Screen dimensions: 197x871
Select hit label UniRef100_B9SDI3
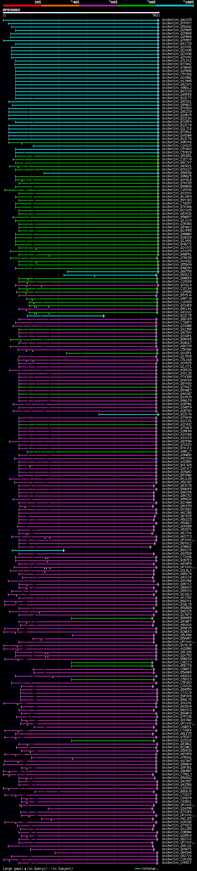(177, 275)
